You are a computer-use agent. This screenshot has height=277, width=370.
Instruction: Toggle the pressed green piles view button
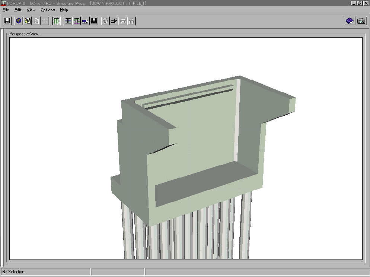pos(56,21)
